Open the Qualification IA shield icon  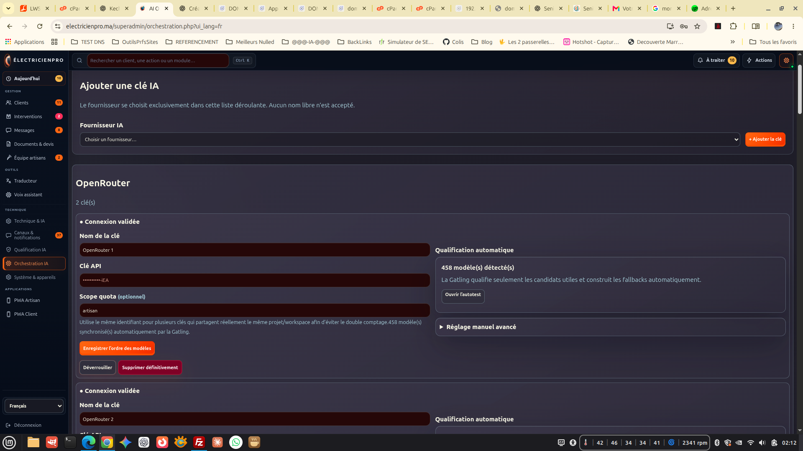tap(8, 250)
